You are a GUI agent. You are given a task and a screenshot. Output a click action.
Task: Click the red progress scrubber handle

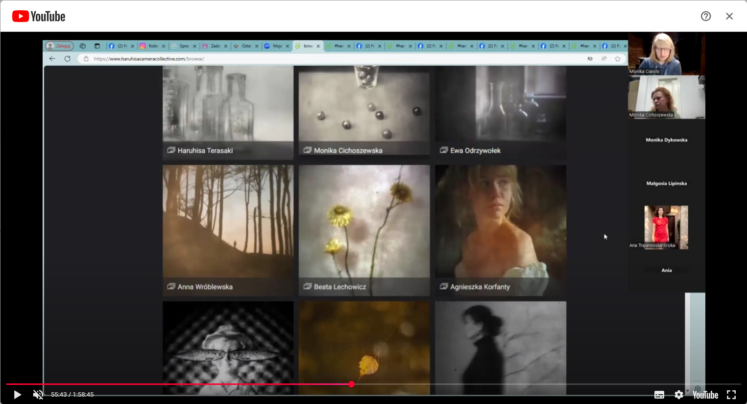click(351, 384)
